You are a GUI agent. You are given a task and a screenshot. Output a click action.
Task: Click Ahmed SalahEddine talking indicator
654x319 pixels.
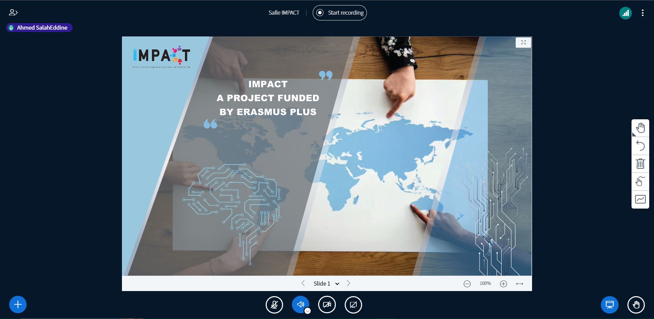[x=39, y=28]
